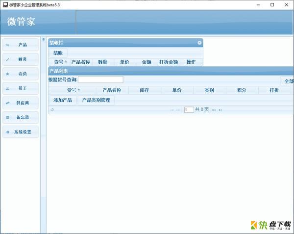Image resolution: width=294 pixels, height=234 pixels.
Task: Click the 添加产品 button
Action: tap(63, 100)
